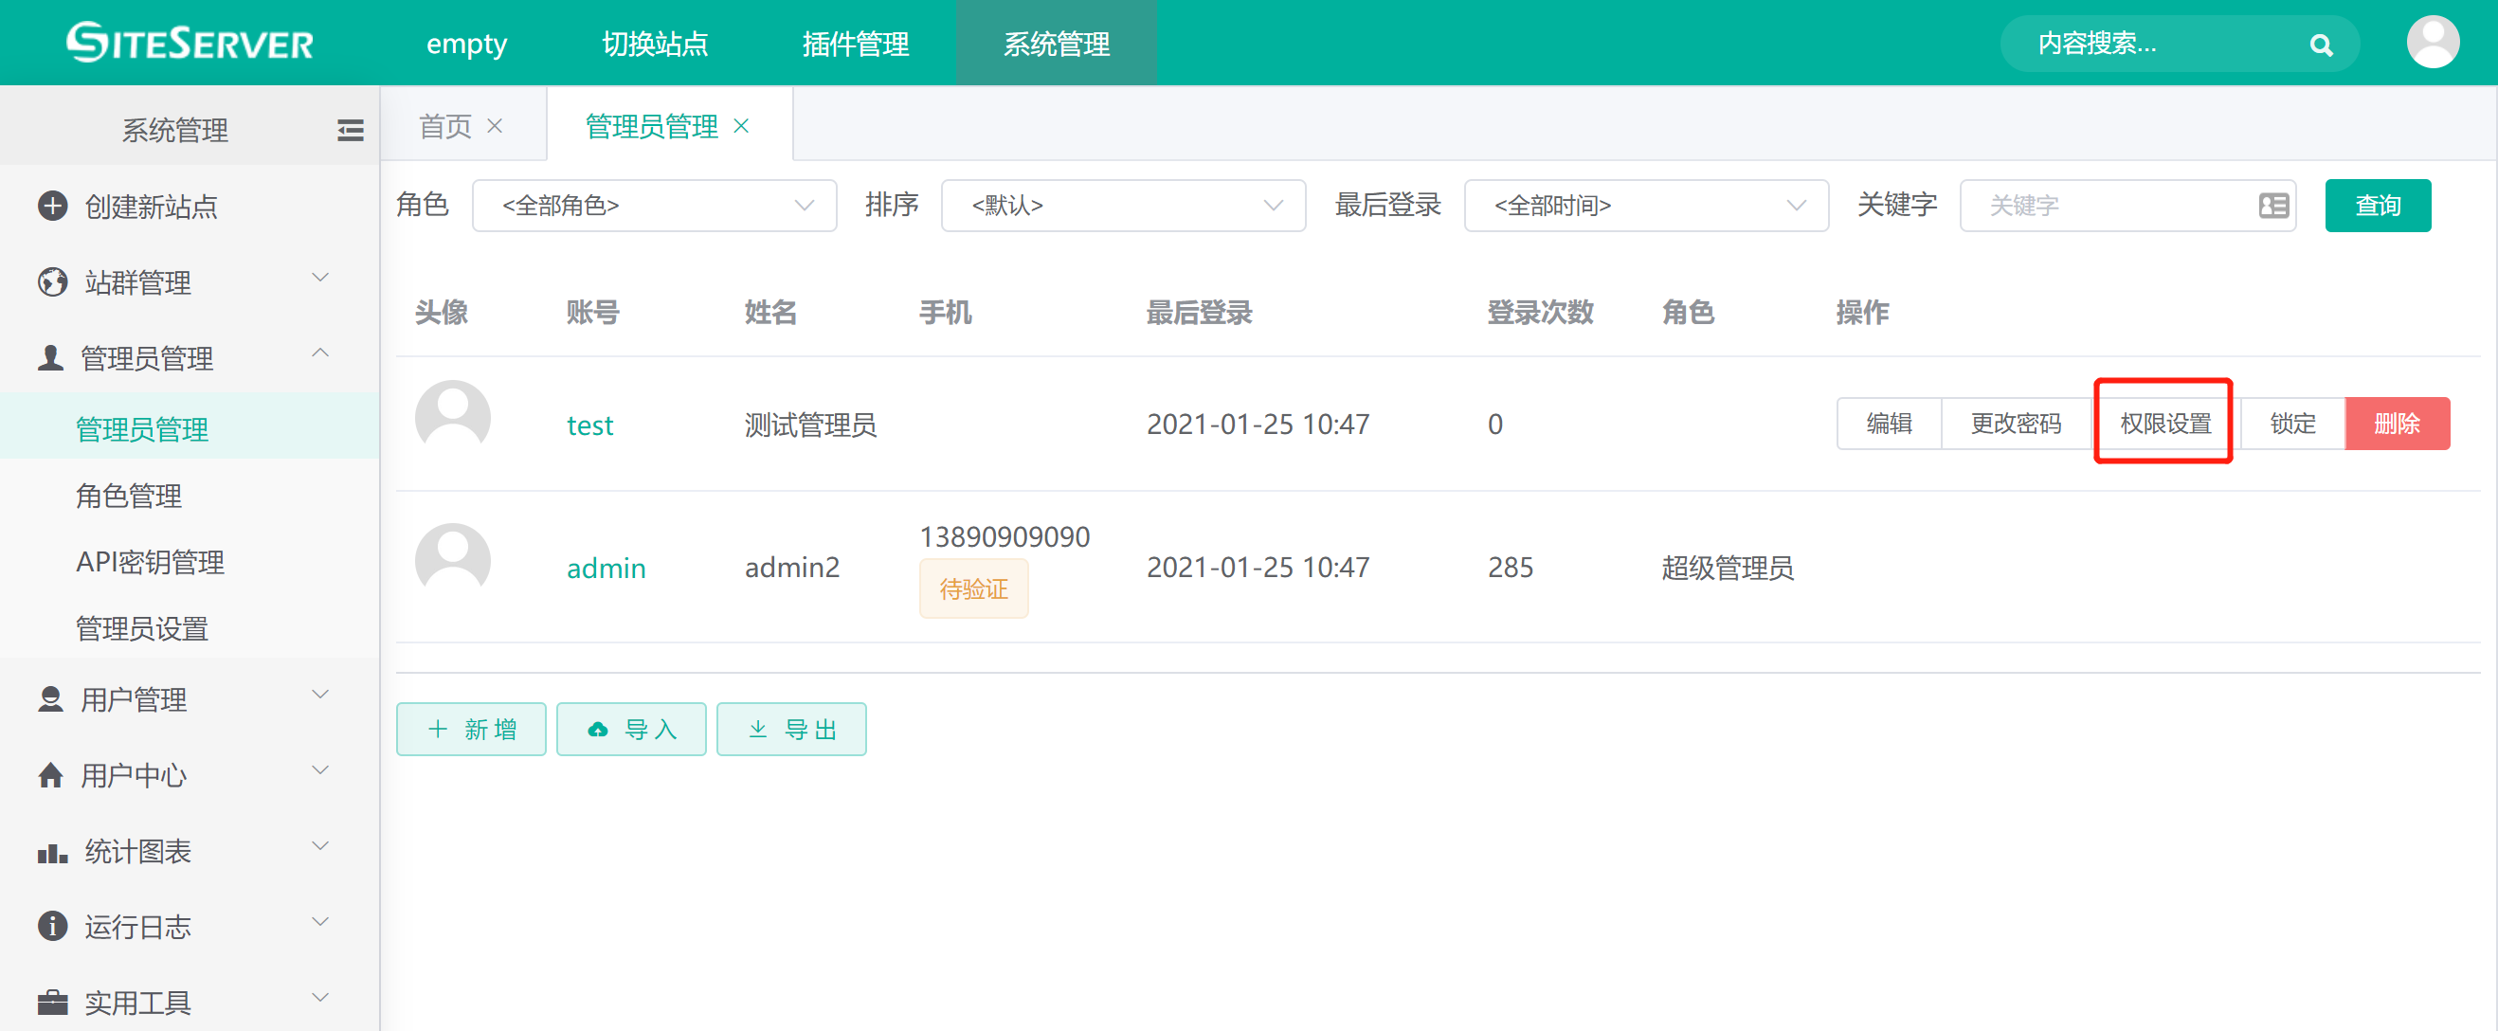Click the SiteServer logo

click(190, 42)
